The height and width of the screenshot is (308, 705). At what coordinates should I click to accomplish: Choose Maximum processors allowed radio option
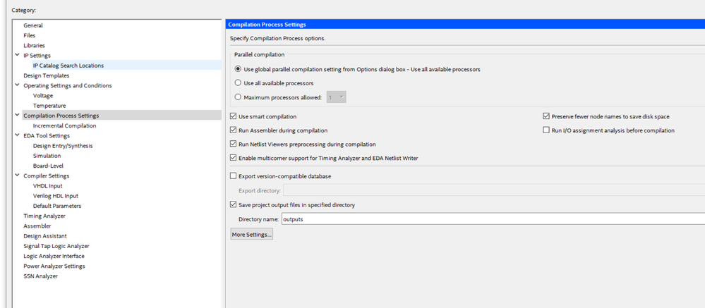(238, 97)
